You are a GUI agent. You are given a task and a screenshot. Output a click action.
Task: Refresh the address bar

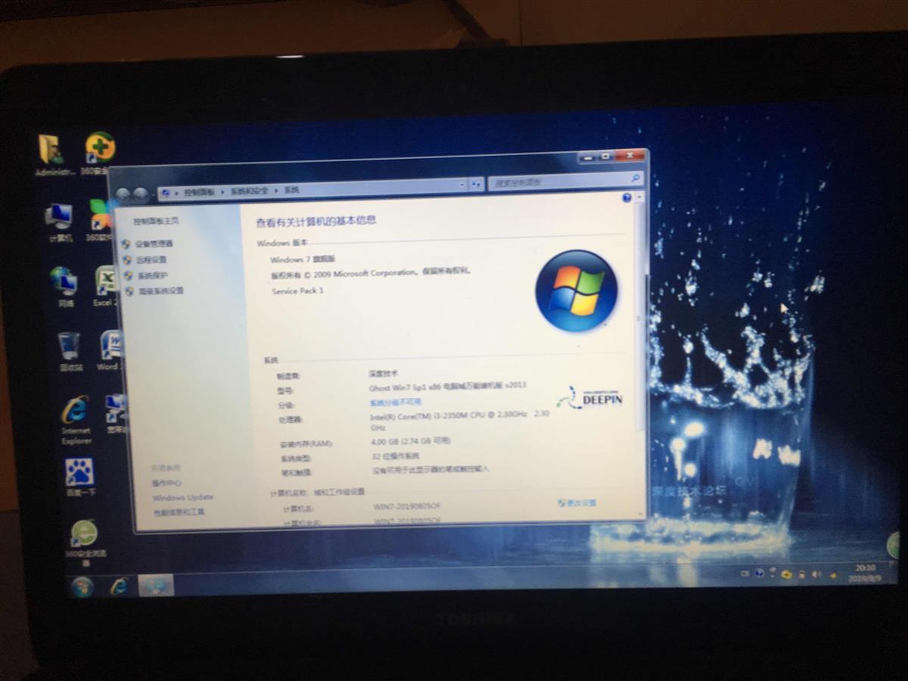(x=476, y=184)
